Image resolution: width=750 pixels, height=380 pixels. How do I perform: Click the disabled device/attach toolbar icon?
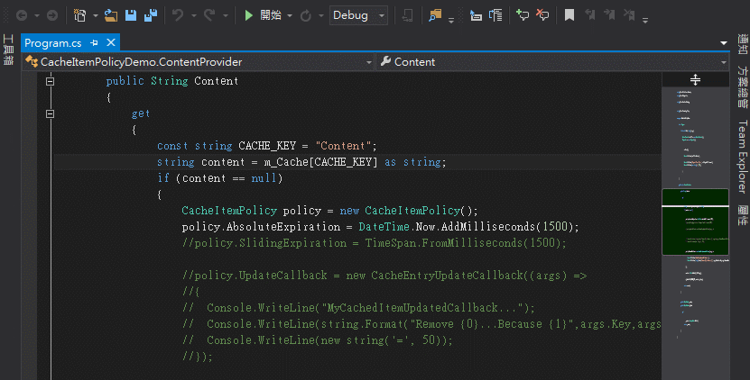[408, 15]
